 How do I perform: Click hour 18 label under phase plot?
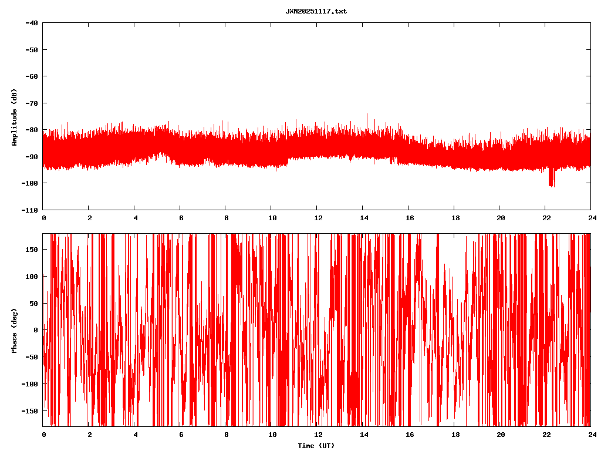pos(455,435)
